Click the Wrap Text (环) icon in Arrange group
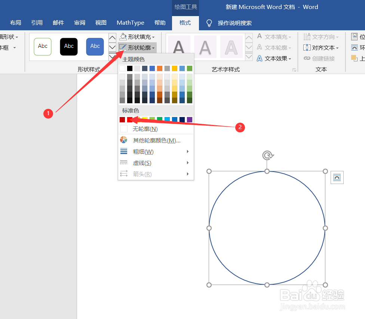Screen dimensions: 365x319 click(354, 47)
